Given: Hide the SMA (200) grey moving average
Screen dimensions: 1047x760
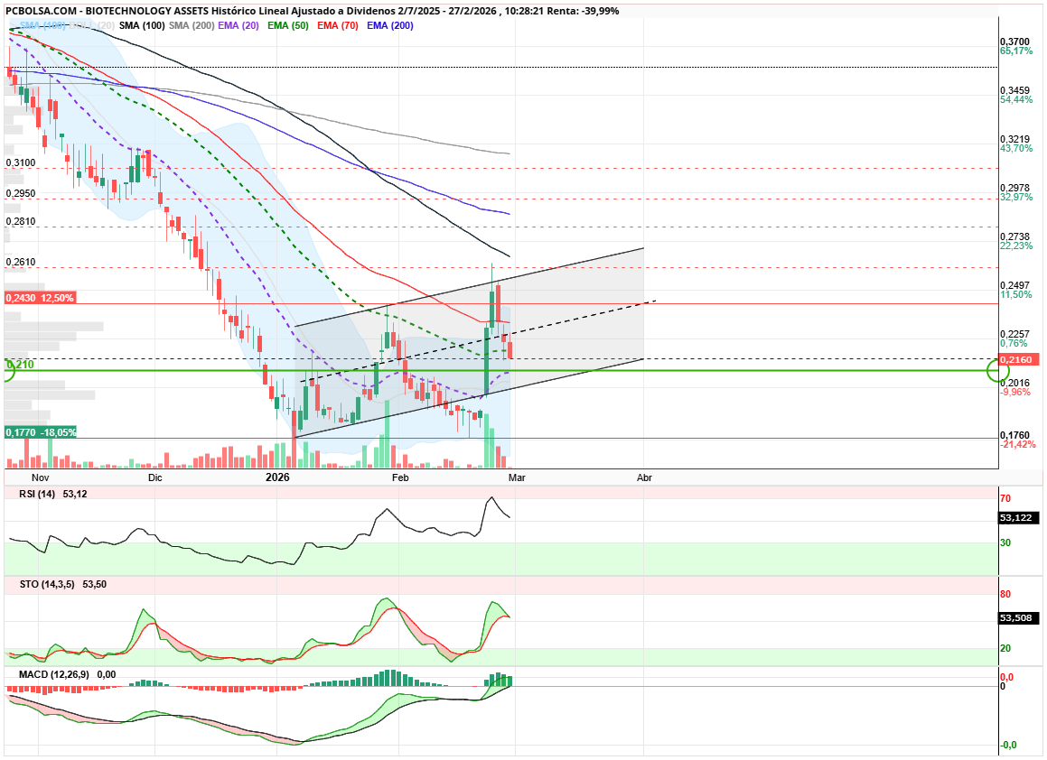Looking at the screenshot, I should (192, 25).
